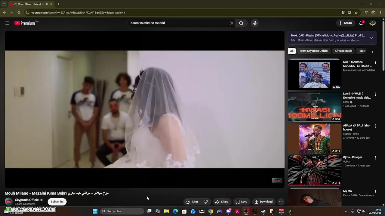Open a new browser tab
This screenshot has width=385, height=216.
(x=58, y=4)
